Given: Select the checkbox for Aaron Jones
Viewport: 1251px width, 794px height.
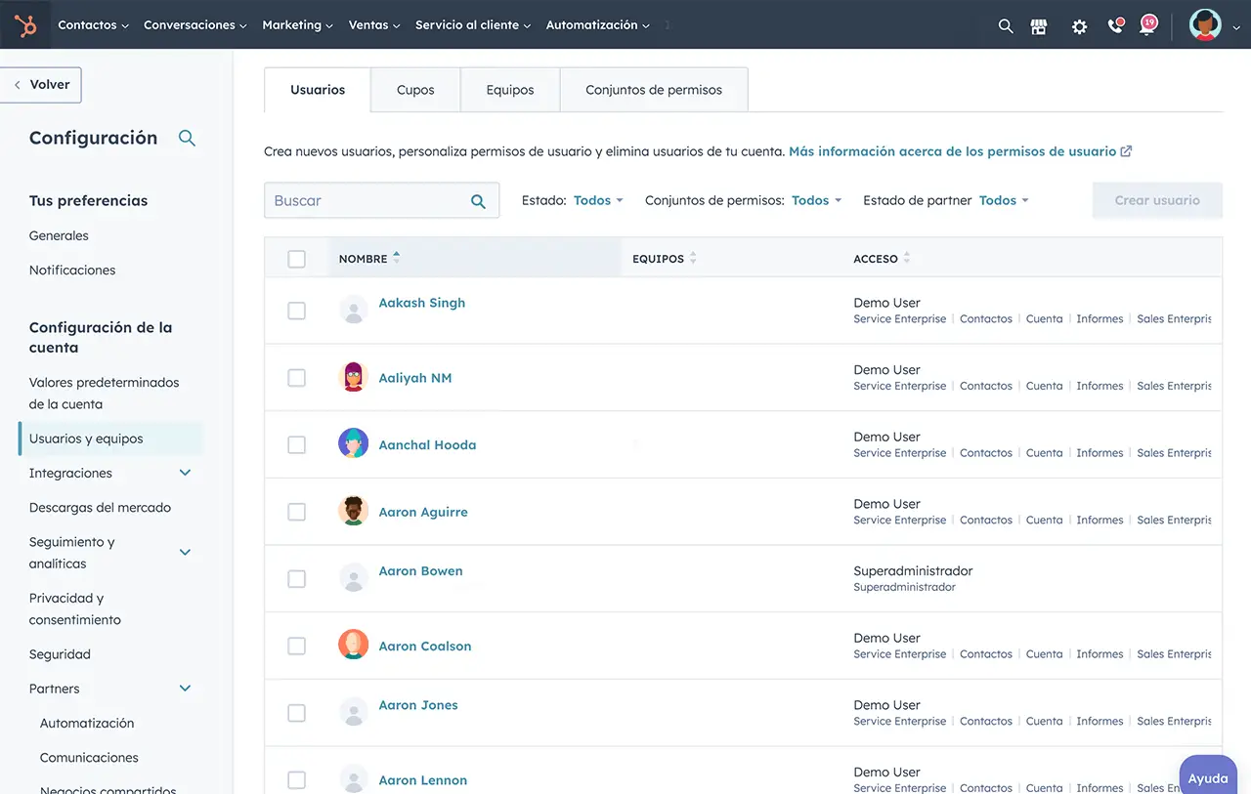Looking at the screenshot, I should point(296,713).
